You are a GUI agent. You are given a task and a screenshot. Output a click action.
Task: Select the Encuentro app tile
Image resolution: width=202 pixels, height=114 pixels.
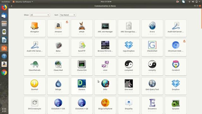152,105
